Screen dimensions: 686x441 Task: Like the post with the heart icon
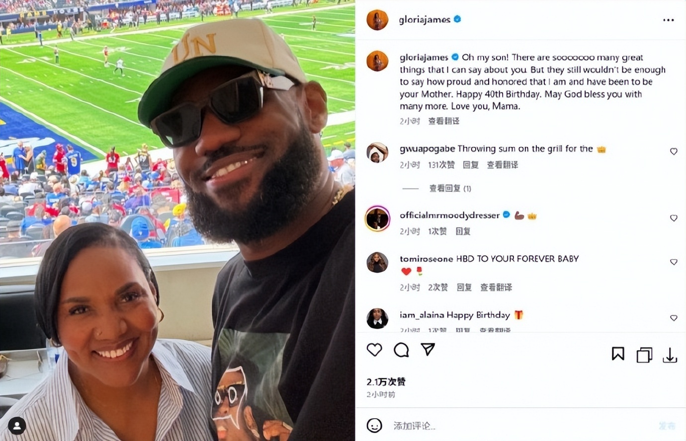pyautogui.click(x=374, y=350)
